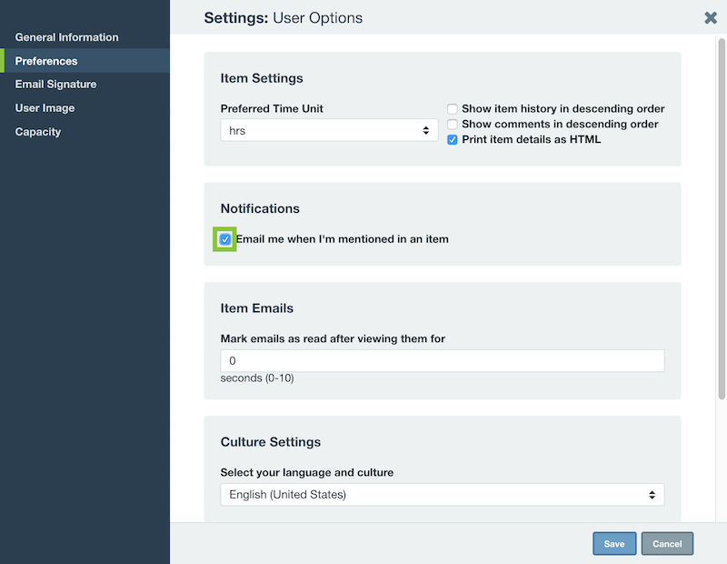Viewport: 727px width, 564px height.
Task: Select Preferences in the sidebar
Action: point(46,61)
